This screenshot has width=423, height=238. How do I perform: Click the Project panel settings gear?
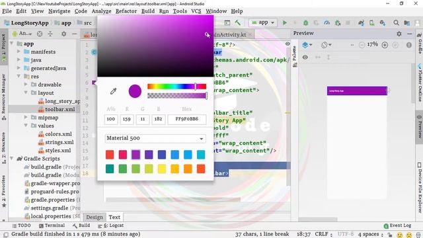point(63,34)
